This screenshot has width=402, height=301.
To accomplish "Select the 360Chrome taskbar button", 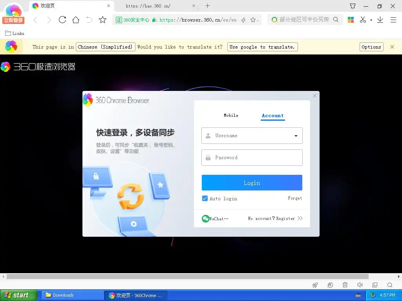I will [x=136, y=296].
